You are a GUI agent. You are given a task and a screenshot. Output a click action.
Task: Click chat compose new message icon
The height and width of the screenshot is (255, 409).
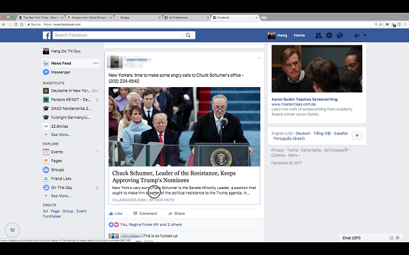(x=391, y=238)
